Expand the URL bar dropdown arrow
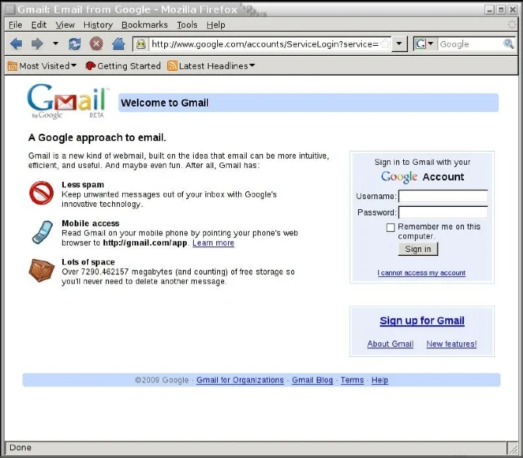 399,44
